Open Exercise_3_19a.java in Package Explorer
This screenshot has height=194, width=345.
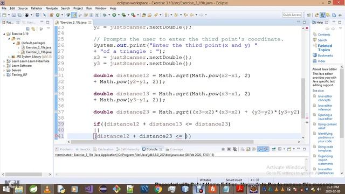(38, 47)
